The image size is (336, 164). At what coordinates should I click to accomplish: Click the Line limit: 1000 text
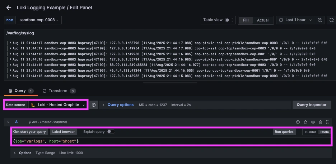tap(71, 153)
